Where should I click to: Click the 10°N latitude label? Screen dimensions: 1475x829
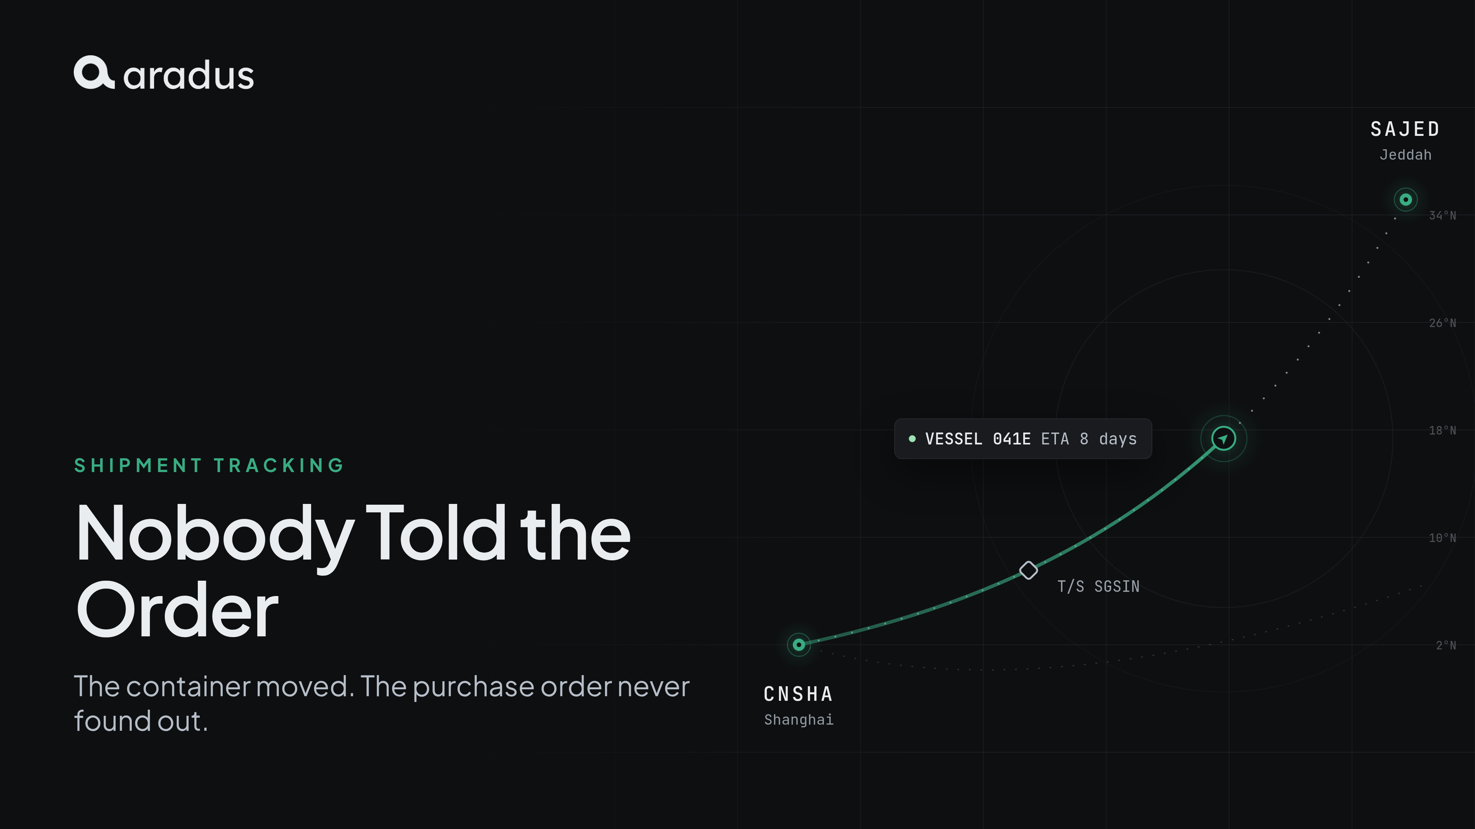click(1442, 538)
